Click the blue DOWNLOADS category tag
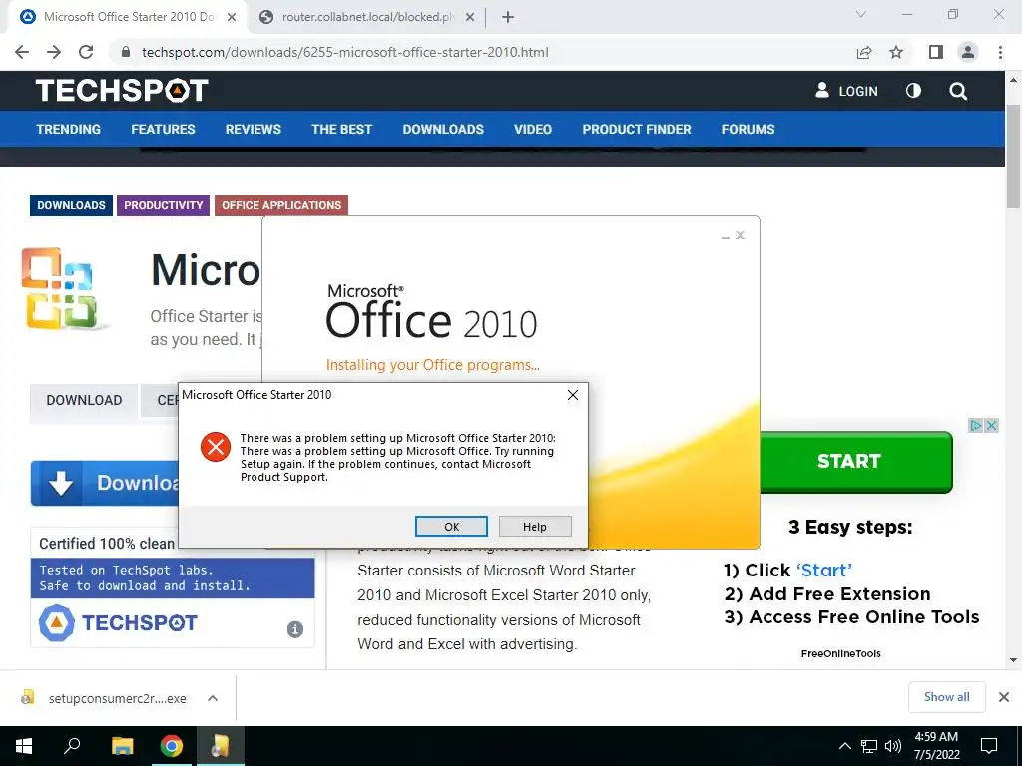 pos(71,205)
